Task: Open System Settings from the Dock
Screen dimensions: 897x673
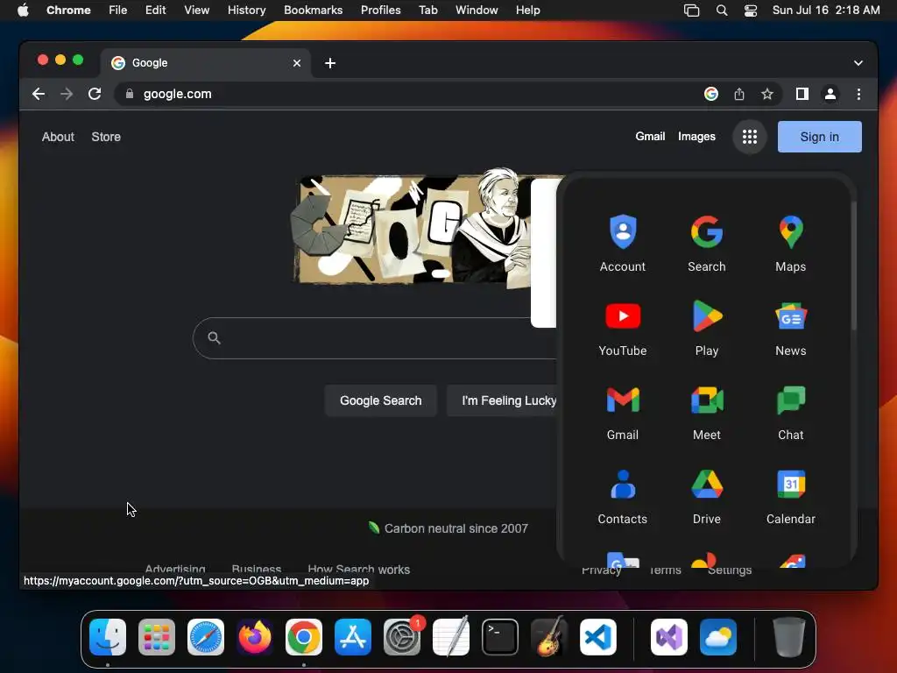Action: 401,637
